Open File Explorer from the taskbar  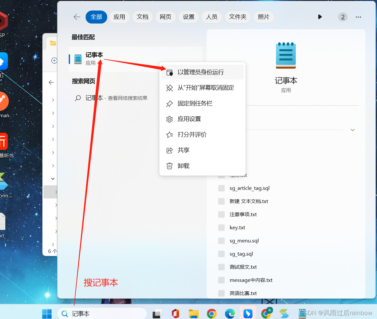point(193,314)
